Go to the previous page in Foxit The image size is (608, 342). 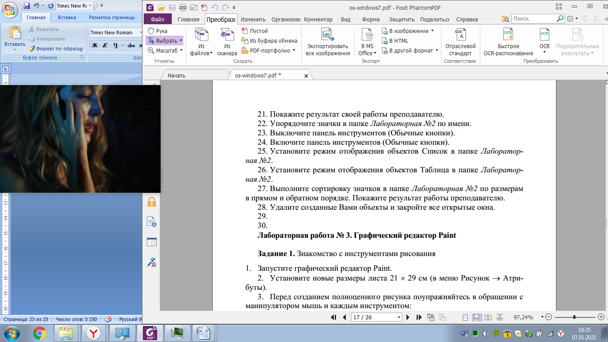click(x=344, y=317)
